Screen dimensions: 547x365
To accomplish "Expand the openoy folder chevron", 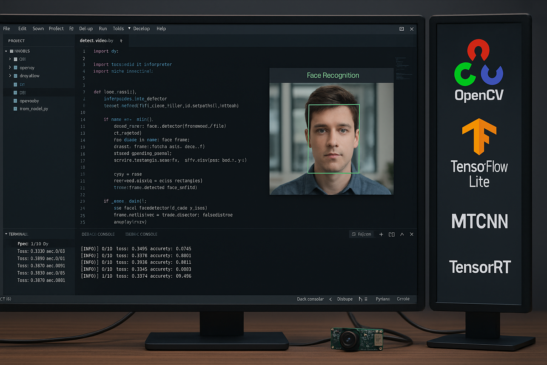I will (10, 67).
